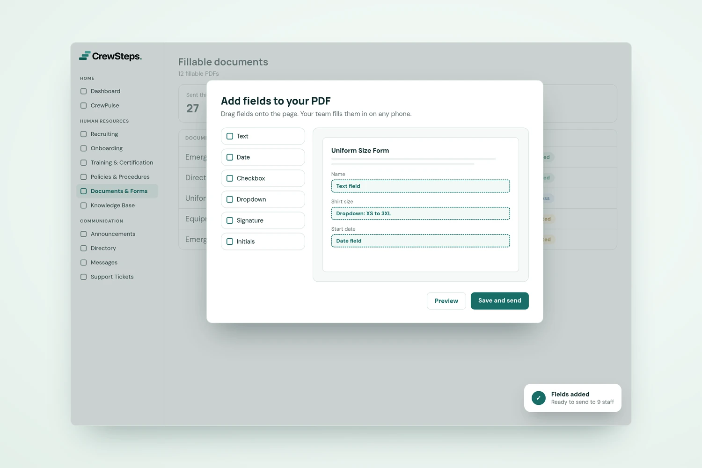Click the CrewSteps logo
This screenshot has height=468, width=702.
110,56
